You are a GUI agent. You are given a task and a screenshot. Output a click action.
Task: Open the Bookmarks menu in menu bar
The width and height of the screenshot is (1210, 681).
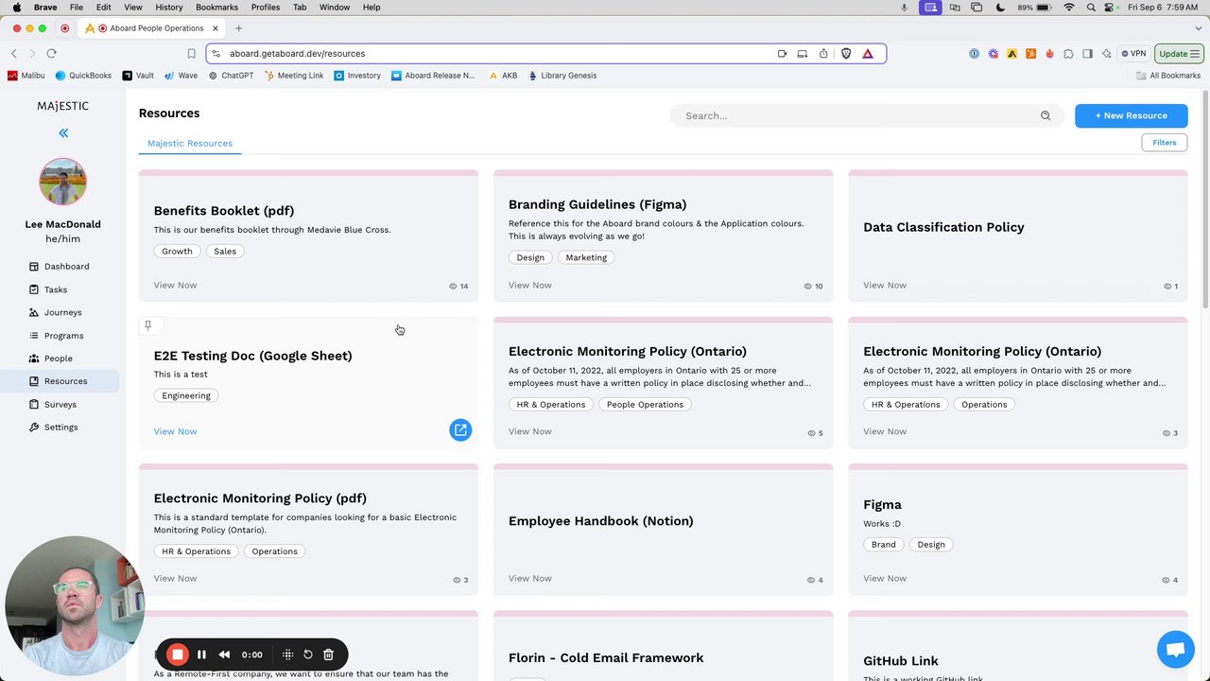216,8
